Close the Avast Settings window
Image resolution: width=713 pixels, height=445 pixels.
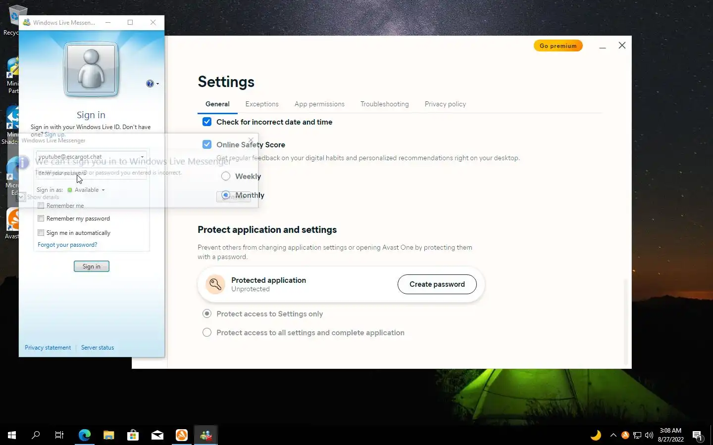622,45
